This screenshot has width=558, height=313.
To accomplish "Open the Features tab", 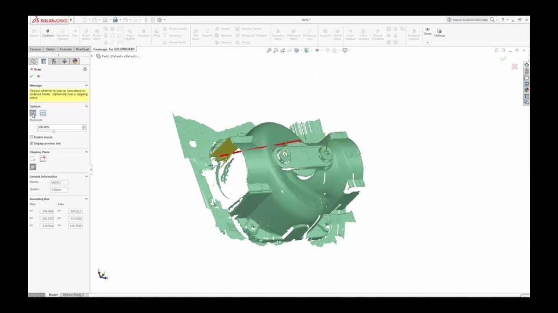I will click(x=35, y=49).
